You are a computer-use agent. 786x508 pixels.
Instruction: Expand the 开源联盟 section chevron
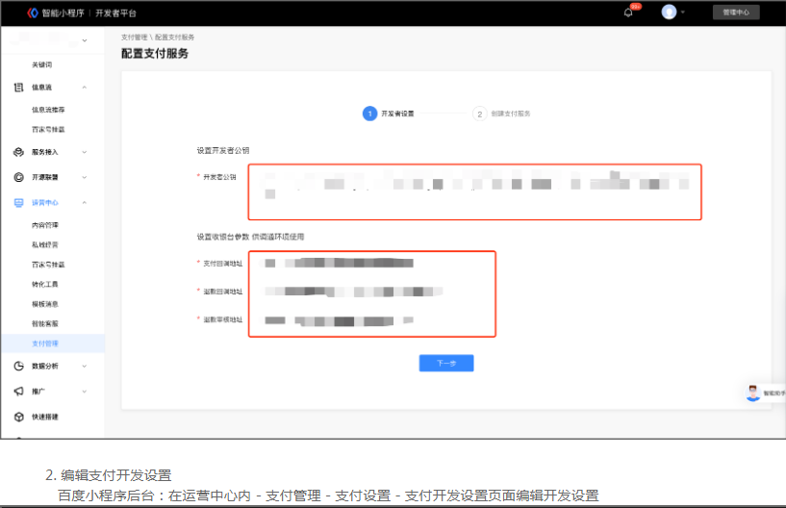tap(85, 177)
